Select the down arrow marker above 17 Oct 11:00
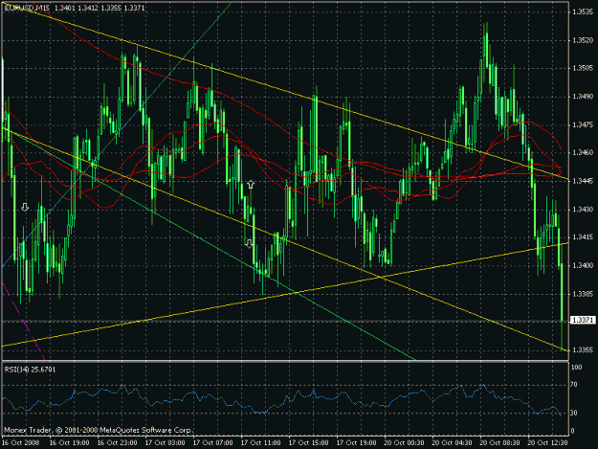598x449 pixels. (249, 244)
